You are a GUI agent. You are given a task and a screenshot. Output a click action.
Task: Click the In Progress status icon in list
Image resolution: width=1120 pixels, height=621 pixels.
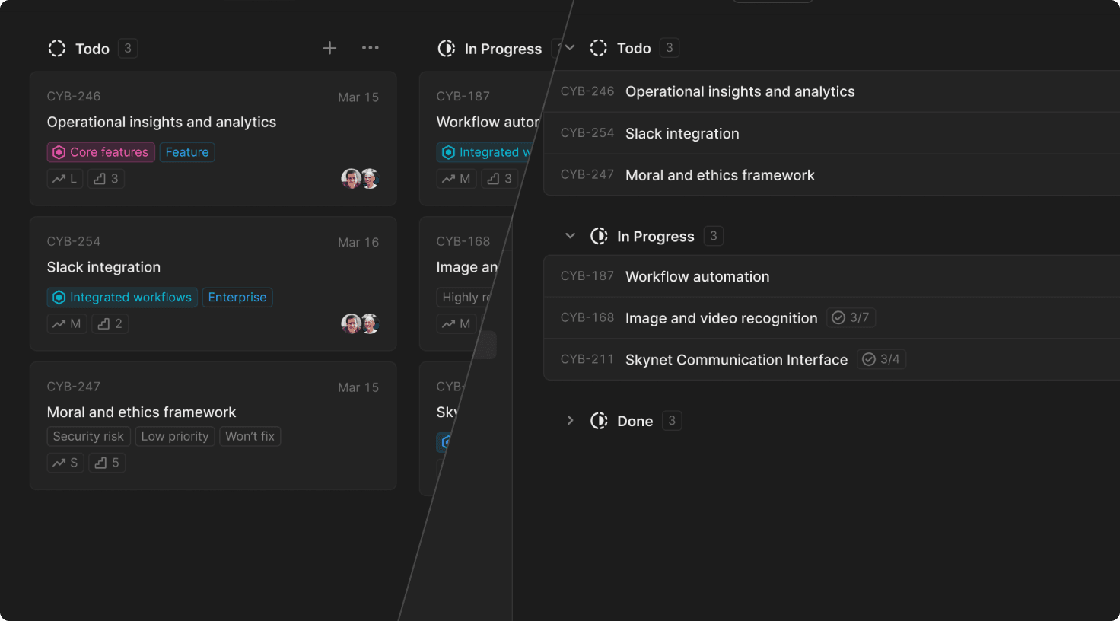(x=599, y=237)
